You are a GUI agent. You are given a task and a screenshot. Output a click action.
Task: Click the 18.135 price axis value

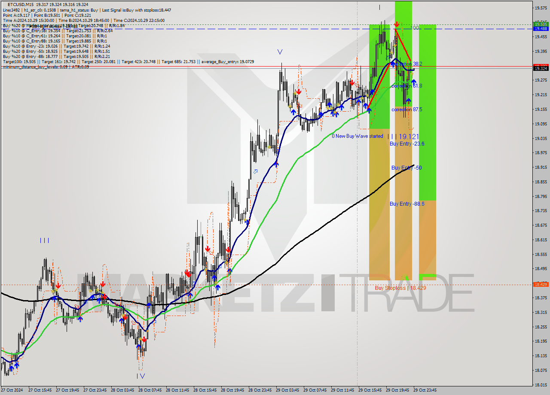(541, 355)
